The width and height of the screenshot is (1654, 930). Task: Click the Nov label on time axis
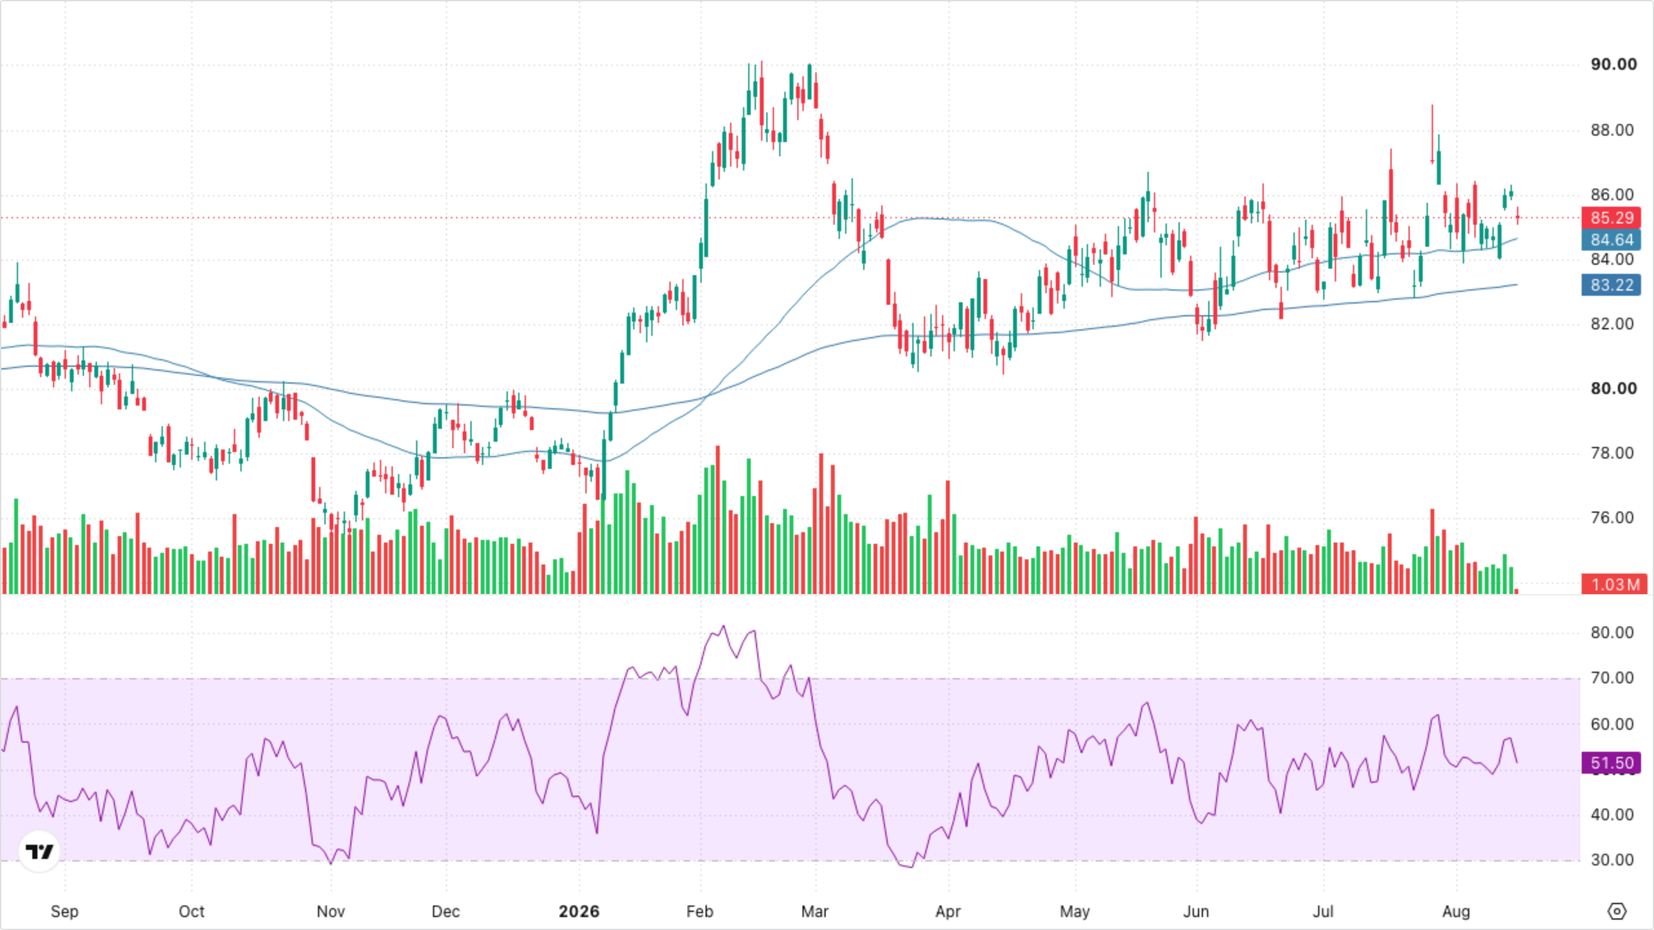[331, 912]
